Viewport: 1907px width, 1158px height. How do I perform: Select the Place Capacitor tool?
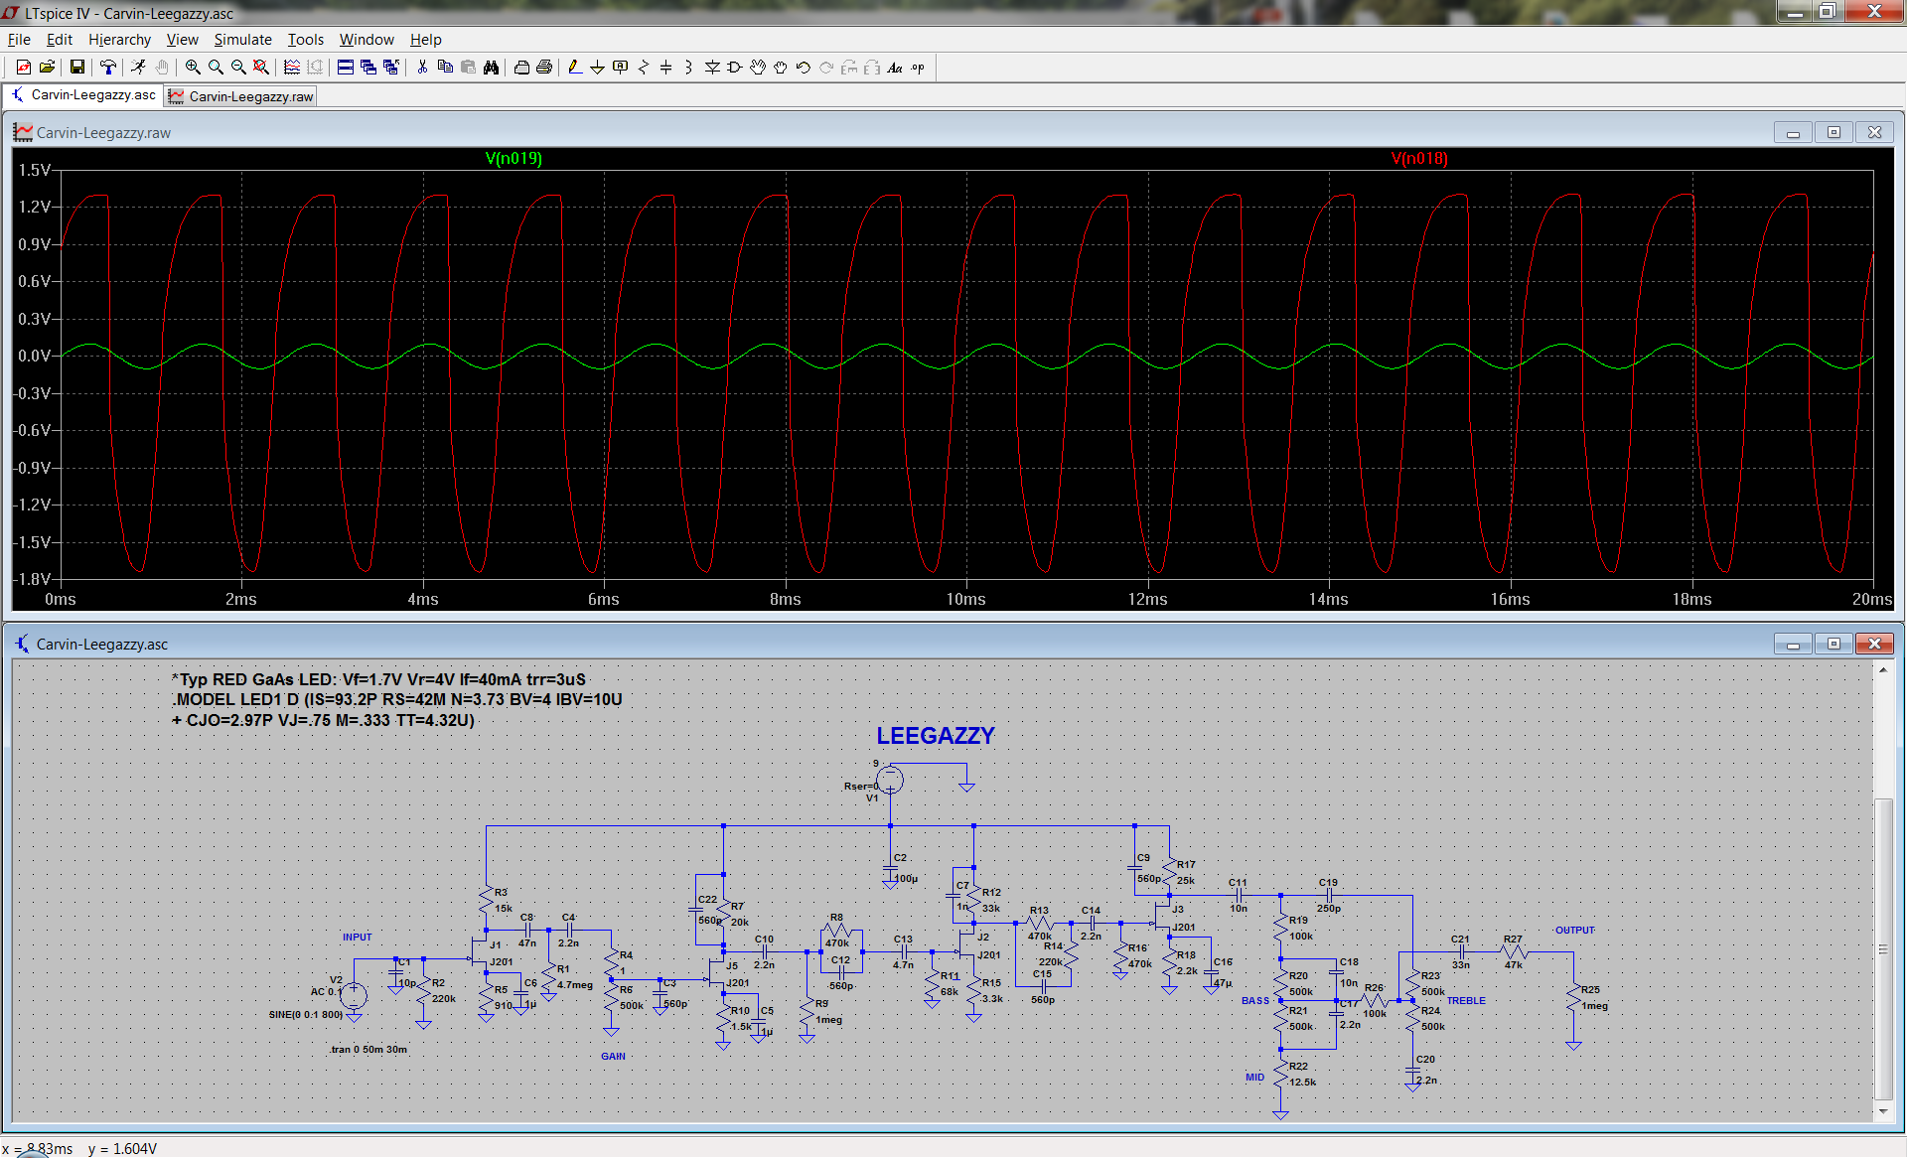pos(665,68)
